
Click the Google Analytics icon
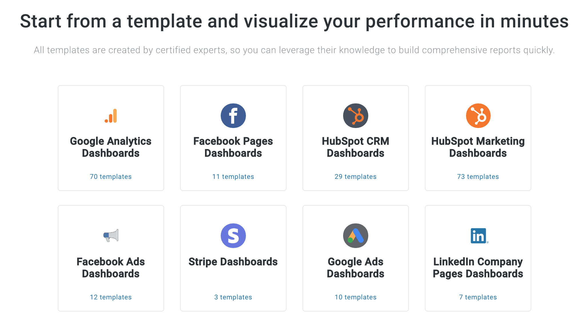click(x=111, y=115)
